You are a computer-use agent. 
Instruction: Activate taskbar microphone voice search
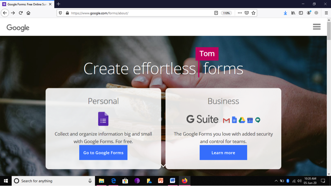(x=90, y=181)
